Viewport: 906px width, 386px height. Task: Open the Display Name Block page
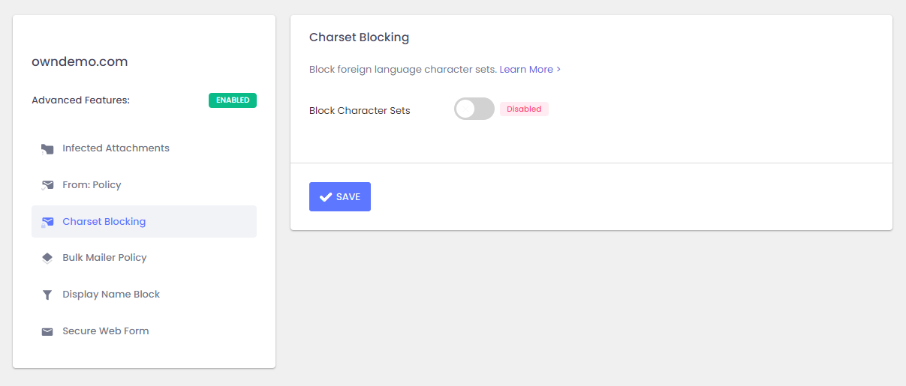click(x=111, y=295)
